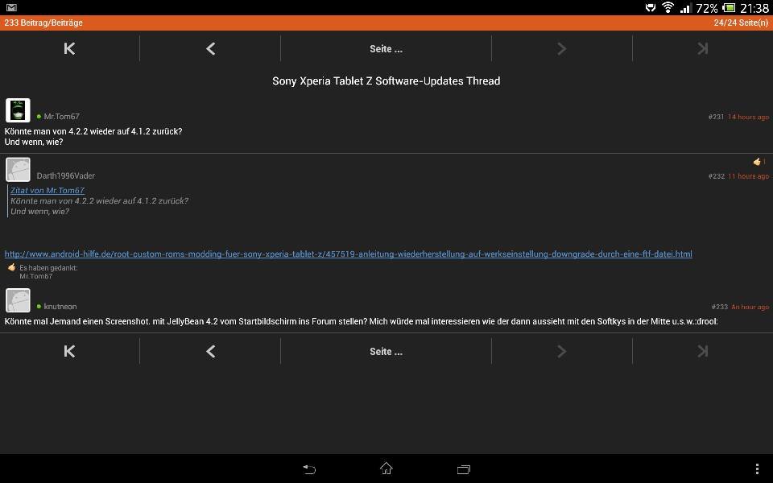Open the top 'Seite ...' page selector
Screen dimensions: 773x483
click(386, 49)
